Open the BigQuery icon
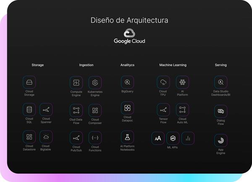Image resolution: width=252 pixels, height=182 pixels. [x=127, y=82]
